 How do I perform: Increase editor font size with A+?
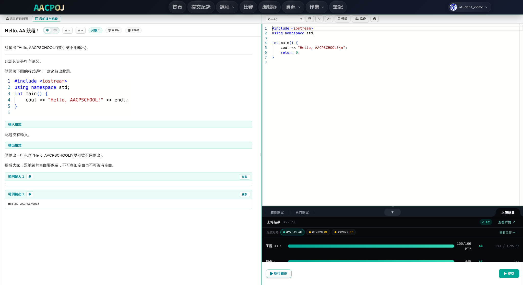[x=329, y=19]
